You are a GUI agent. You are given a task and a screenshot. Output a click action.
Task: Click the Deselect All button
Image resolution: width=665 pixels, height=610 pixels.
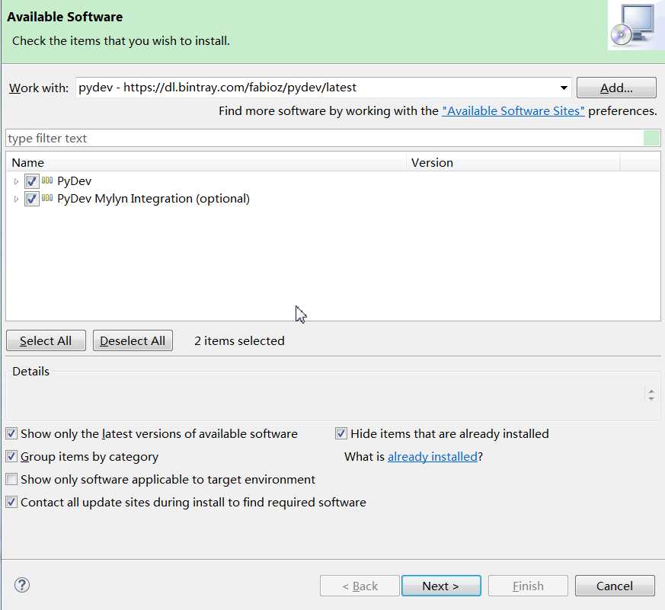point(133,341)
